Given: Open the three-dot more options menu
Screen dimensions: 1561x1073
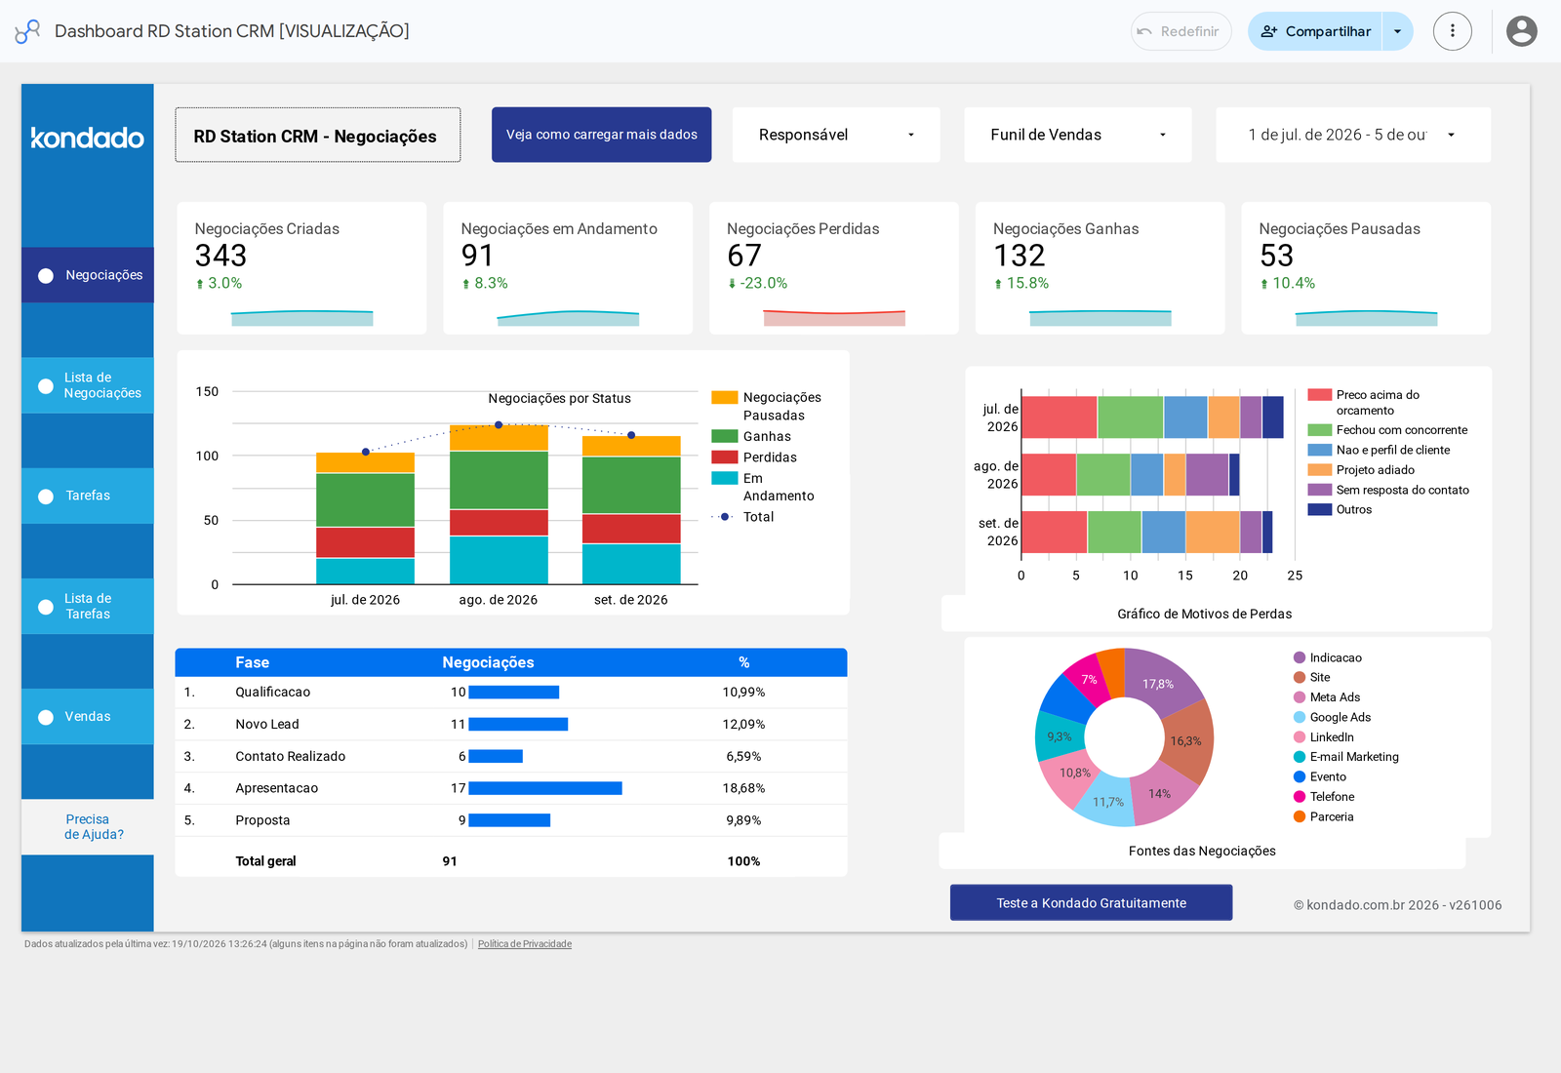Looking at the screenshot, I should coord(1452,31).
